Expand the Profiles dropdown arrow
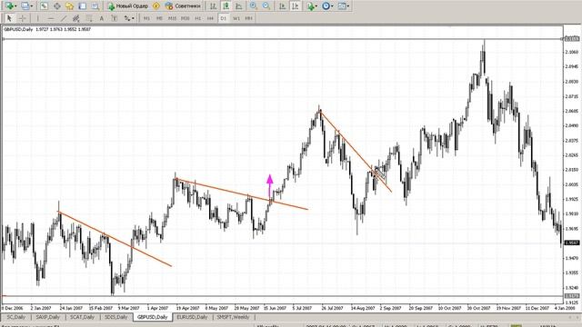This screenshot has width=582, height=327. click(32, 6)
